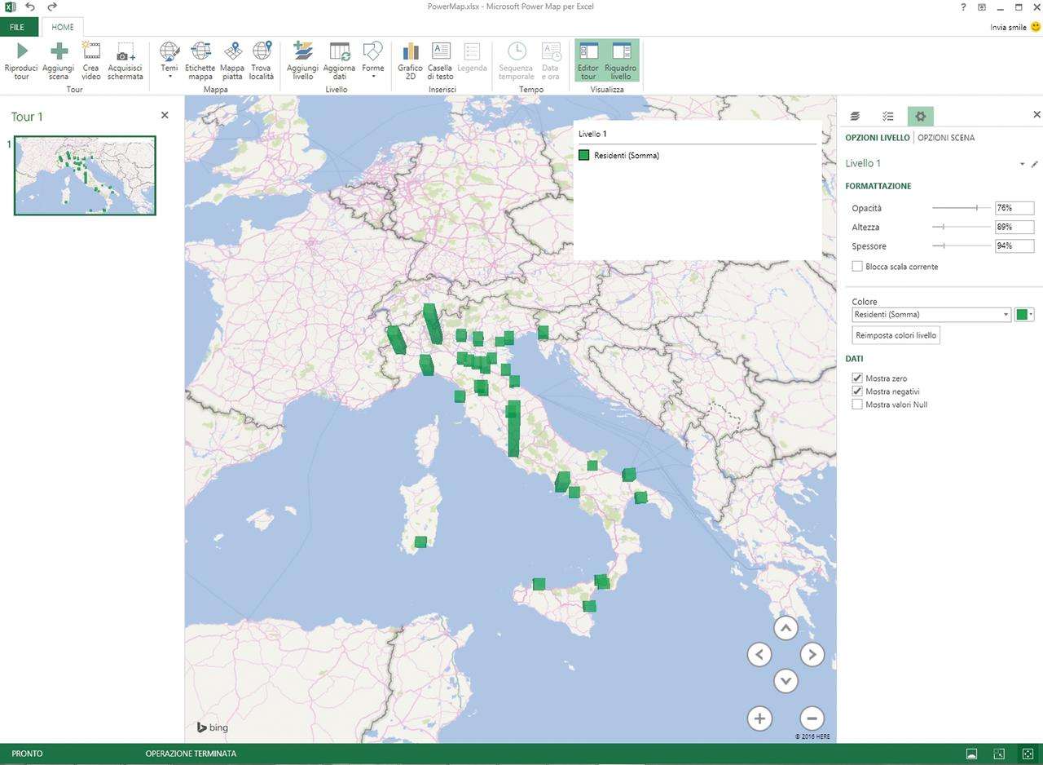The width and height of the screenshot is (1043, 765).
Task: Click the green color swatch picker
Action: pos(1022,315)
